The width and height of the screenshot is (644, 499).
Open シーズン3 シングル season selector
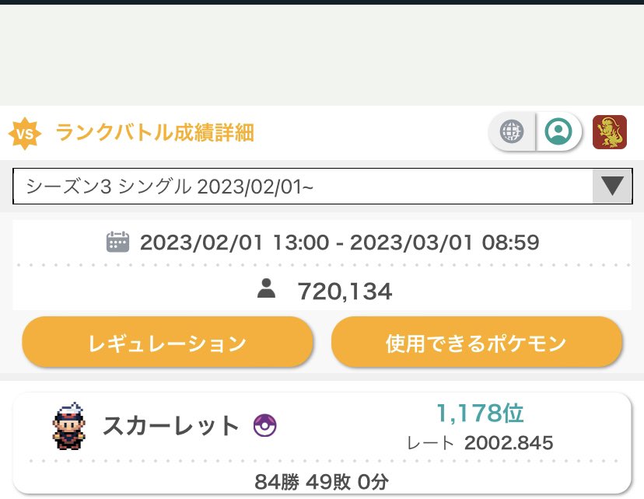tap(323, 186)
